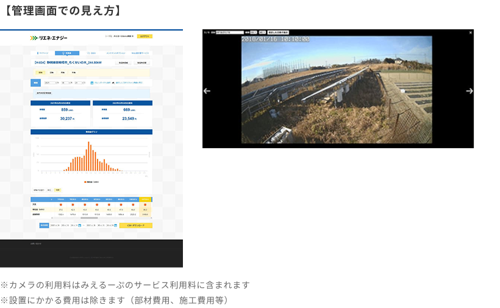Click the sun icon in highlighted last column
The image size is (500, 308).
[145, 205]
